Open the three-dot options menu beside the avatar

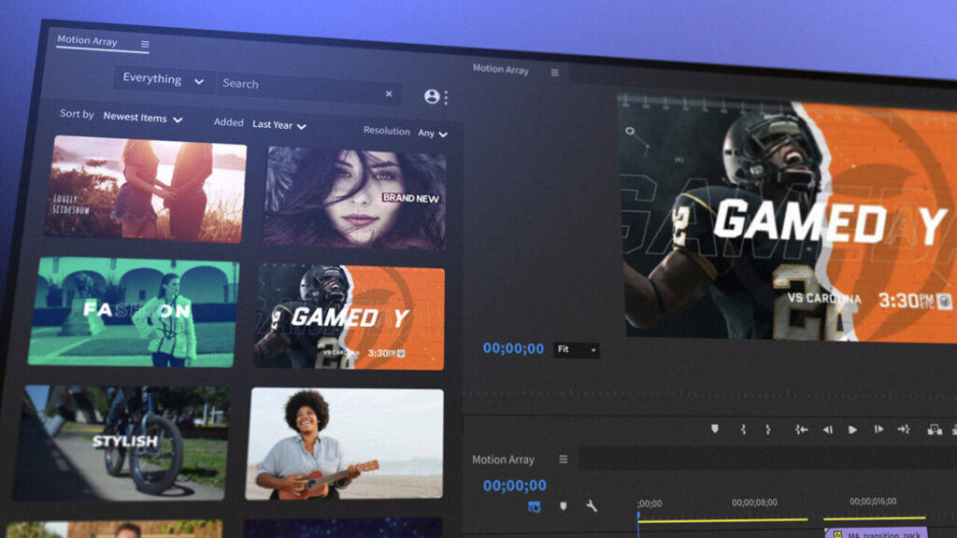446,96
